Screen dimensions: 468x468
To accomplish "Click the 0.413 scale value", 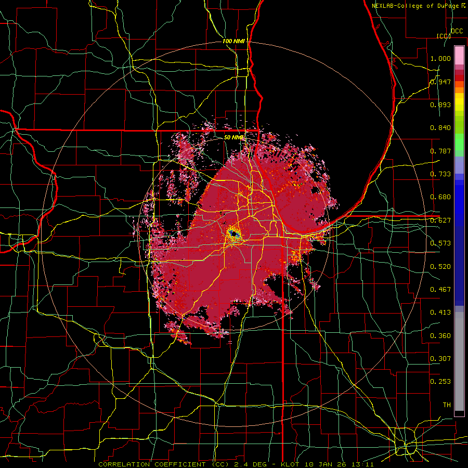I will coord(440,313).
